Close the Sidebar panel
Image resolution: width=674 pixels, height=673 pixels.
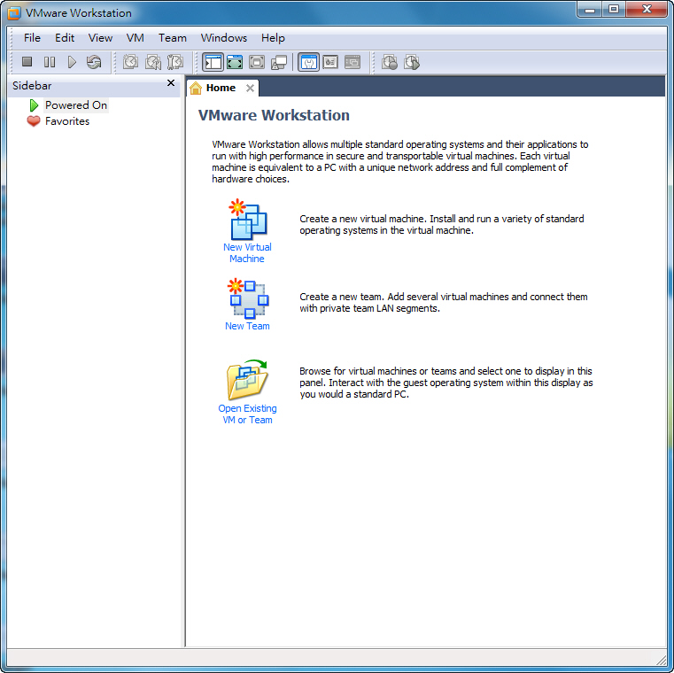tap(171, 83)
